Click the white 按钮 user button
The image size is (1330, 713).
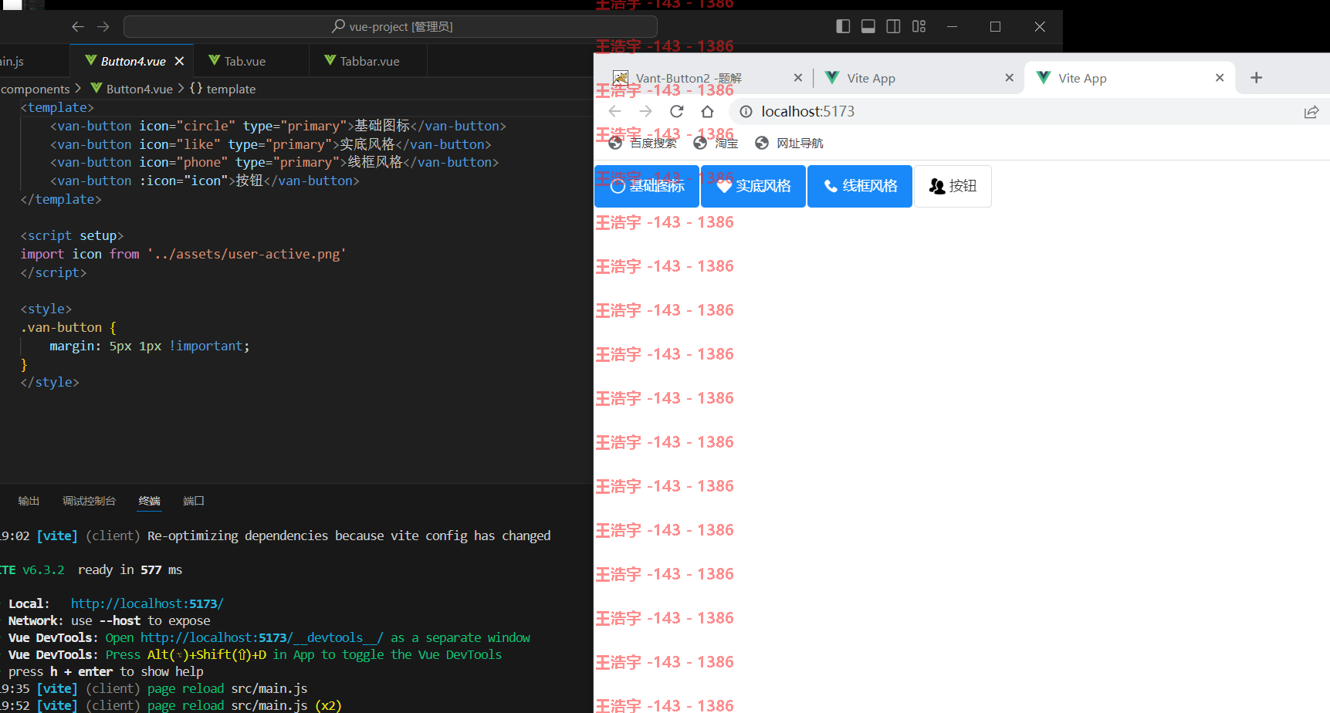953,186
